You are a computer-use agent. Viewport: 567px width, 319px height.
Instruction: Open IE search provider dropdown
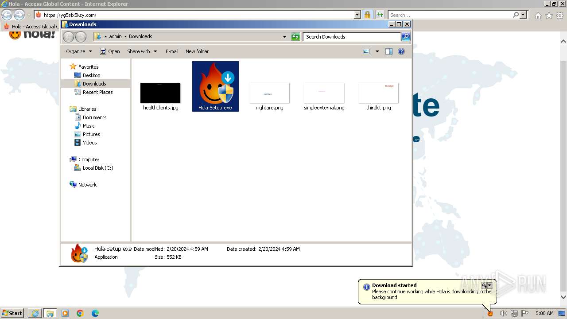click(x=524, y=15)
